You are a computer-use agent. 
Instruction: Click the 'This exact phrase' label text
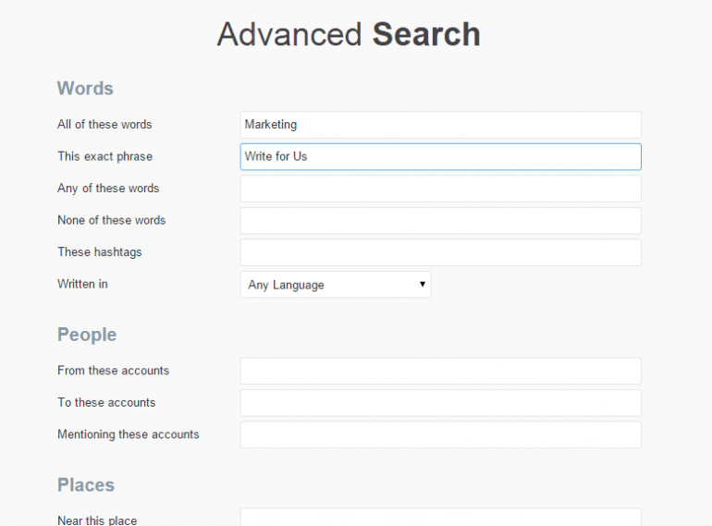click(104, 156)
